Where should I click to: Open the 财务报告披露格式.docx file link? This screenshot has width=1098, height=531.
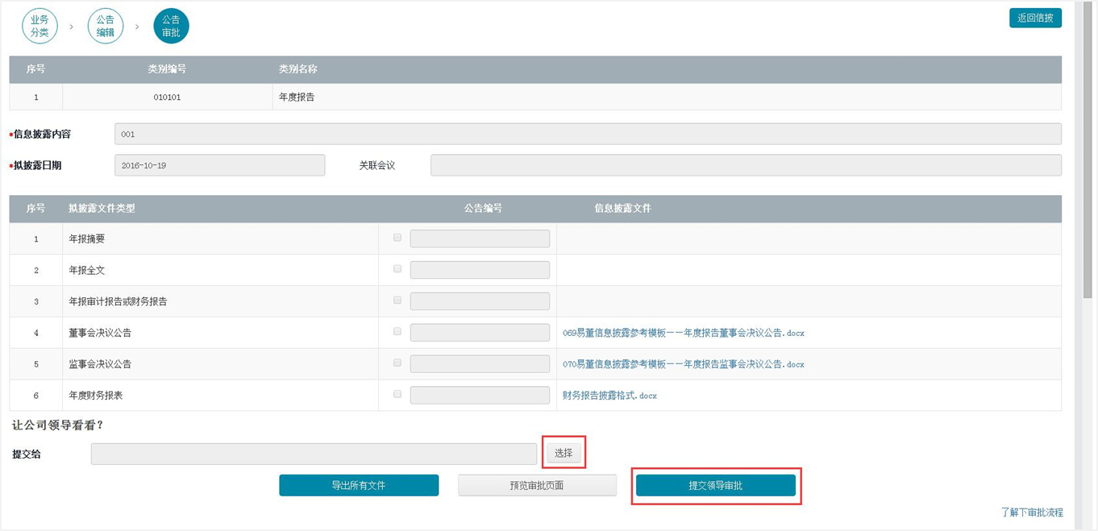pyautogui.click(x=609, y=396)
